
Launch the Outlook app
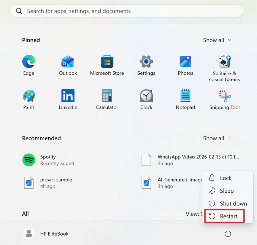68,64
